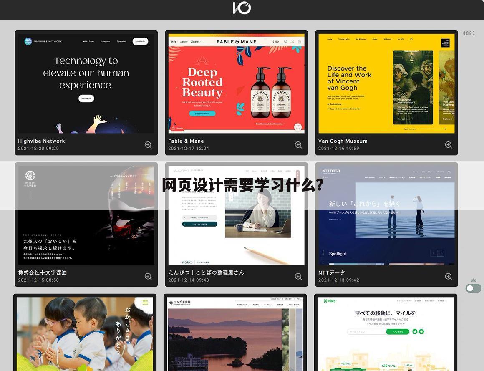The width and height of the screenshot is (484, 371).
Task: Click the Discover Ritual button in Fable & Mane
Action: [202, 114]
